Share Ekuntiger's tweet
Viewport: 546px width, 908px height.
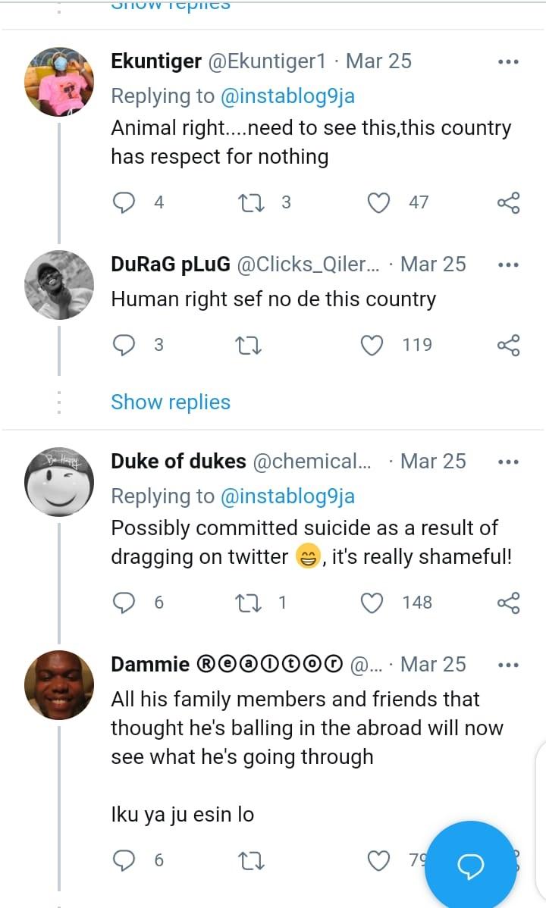coord(508,202)
